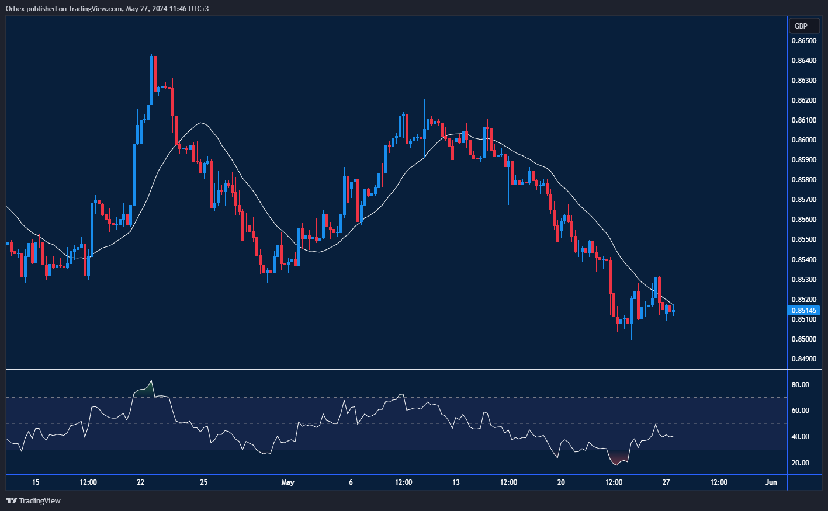Click the Orbex published attribution text
This screenshot has height=511, width=828.
click(x=105, y=8)
